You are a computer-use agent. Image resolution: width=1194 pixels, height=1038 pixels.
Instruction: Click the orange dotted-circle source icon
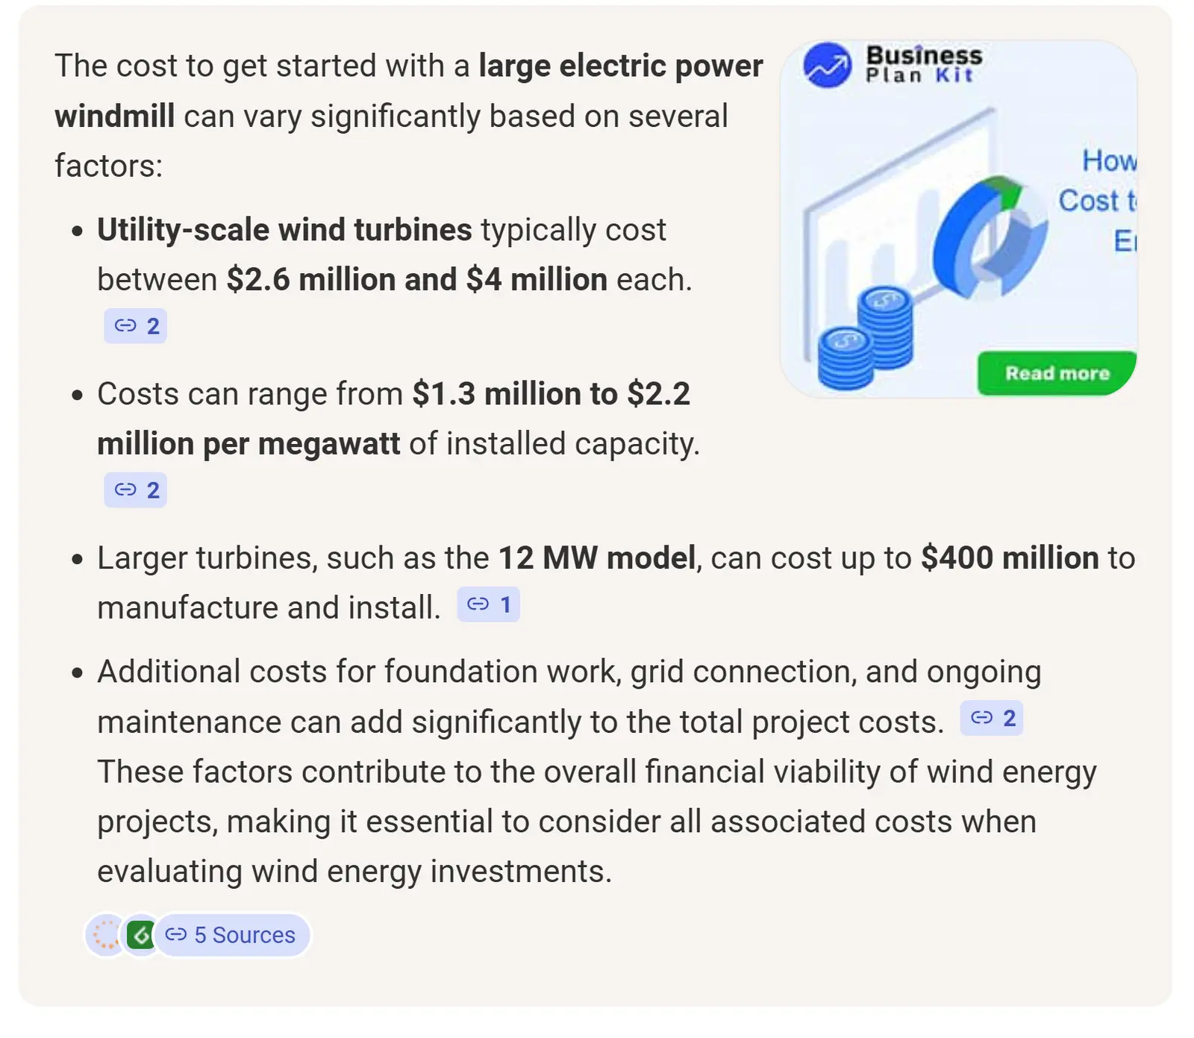106,935
